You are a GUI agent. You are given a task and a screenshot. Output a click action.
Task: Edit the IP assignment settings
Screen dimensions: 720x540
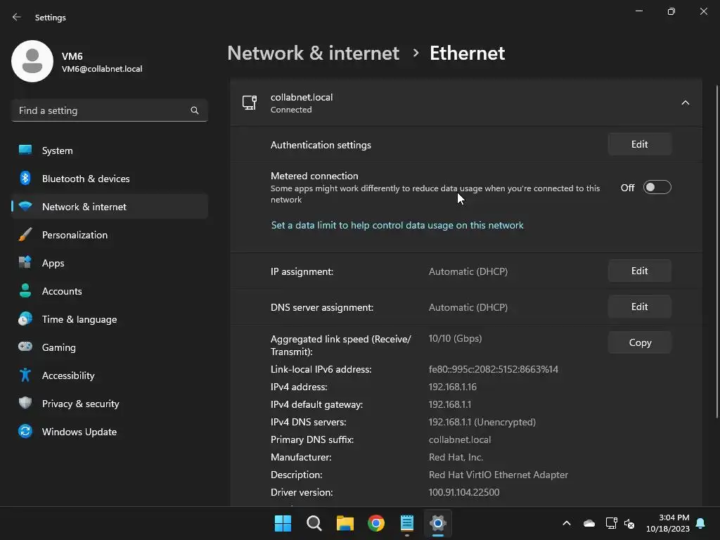point(639,271)
